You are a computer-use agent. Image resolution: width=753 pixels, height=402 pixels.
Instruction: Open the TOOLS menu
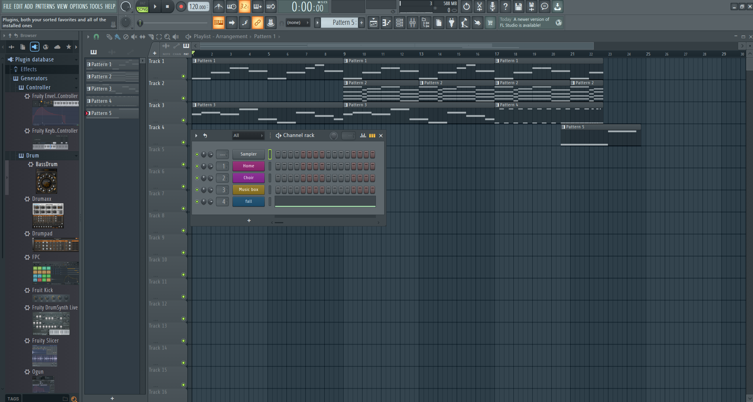point(96,6)
